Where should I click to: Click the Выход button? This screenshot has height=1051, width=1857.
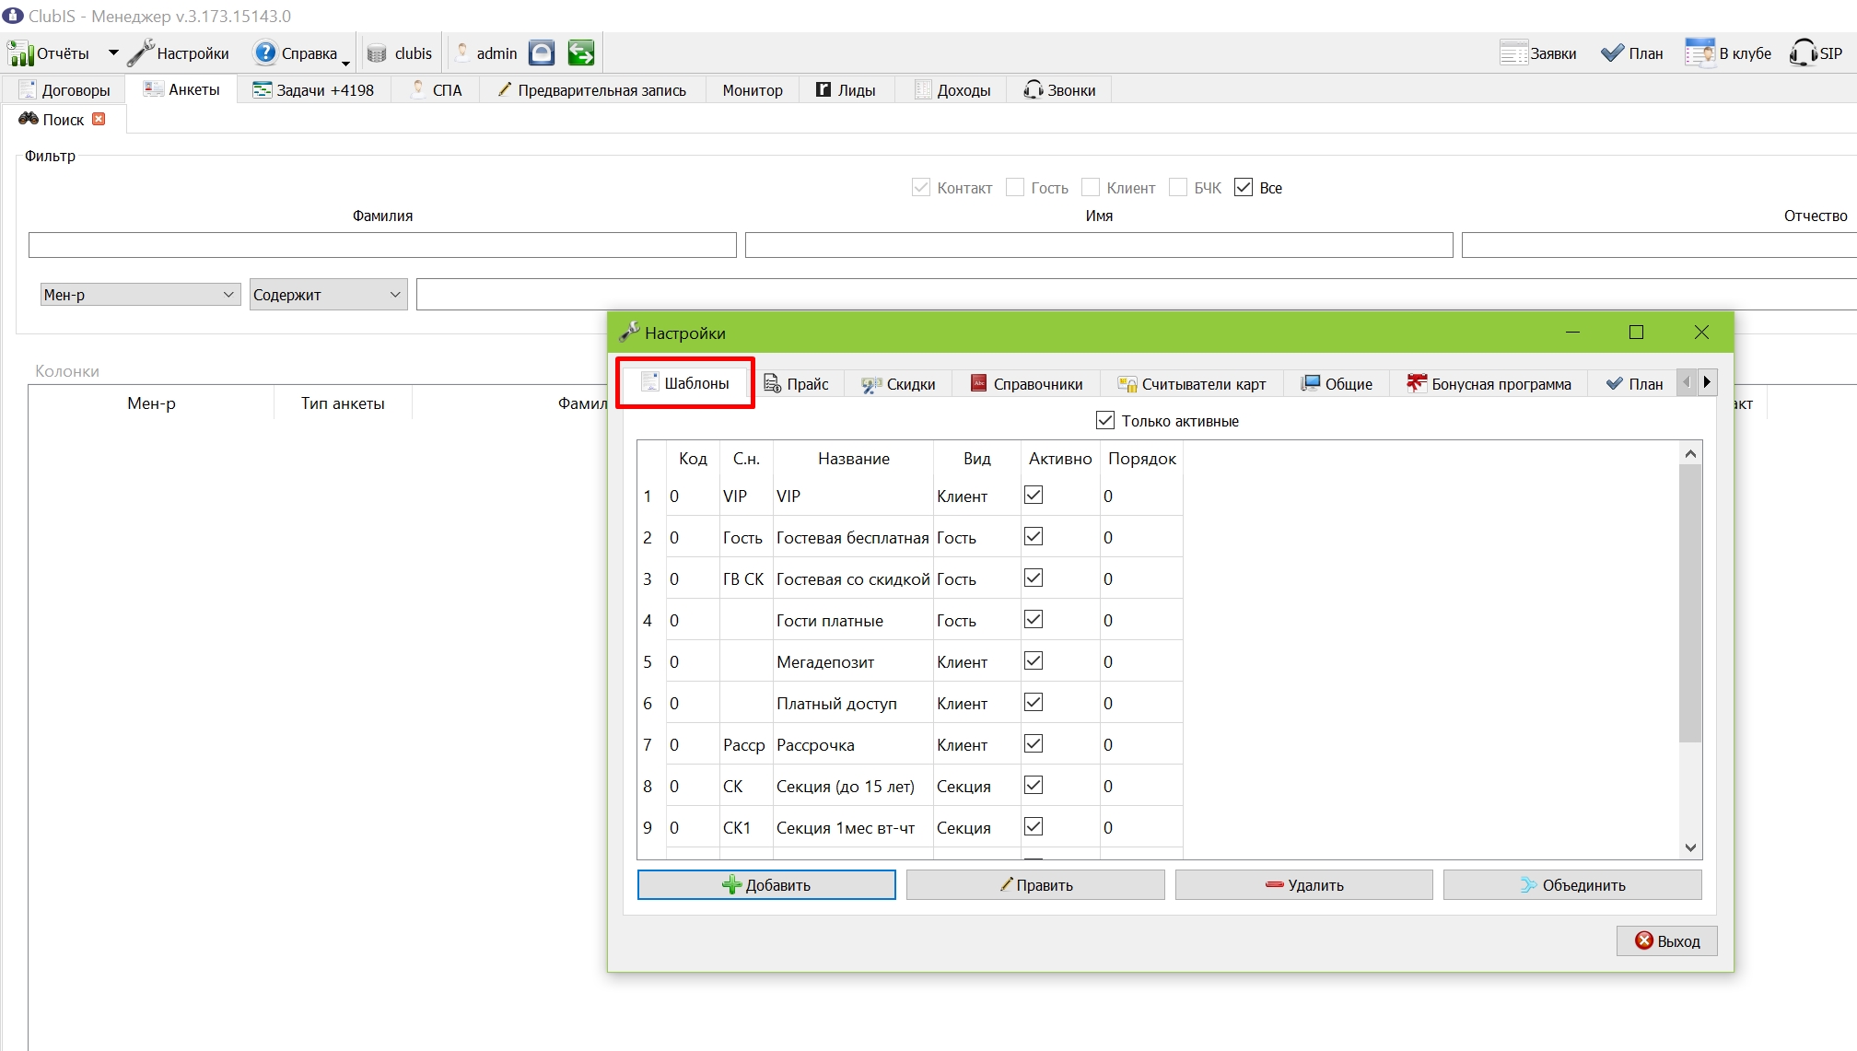(x=1667, y=940)
